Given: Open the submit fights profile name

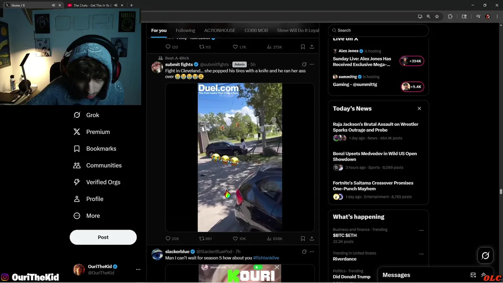Looking at the screenshot, I should click(179, 64).
